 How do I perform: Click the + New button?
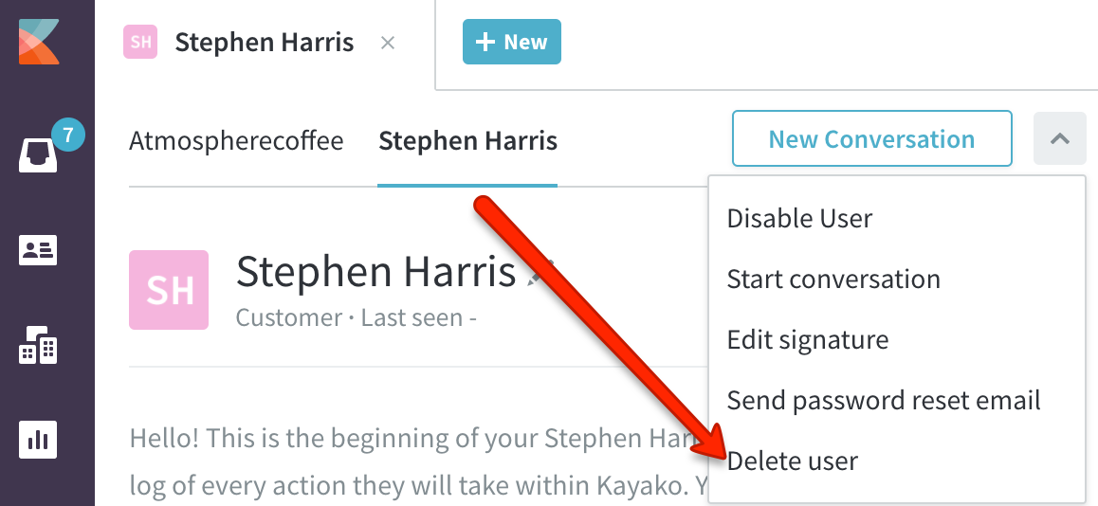[x=512, y=42]
